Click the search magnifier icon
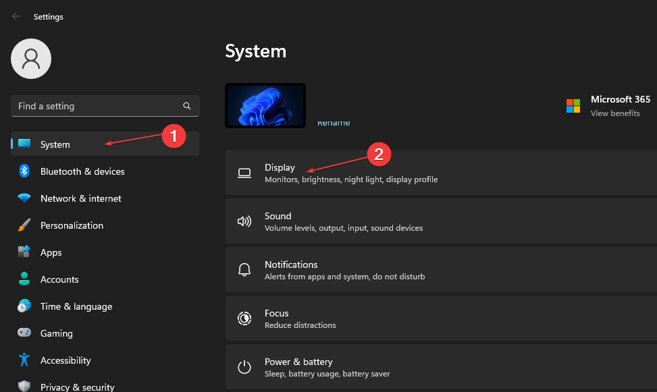Viewport: 657px width, 392px height. pos(187,106)
